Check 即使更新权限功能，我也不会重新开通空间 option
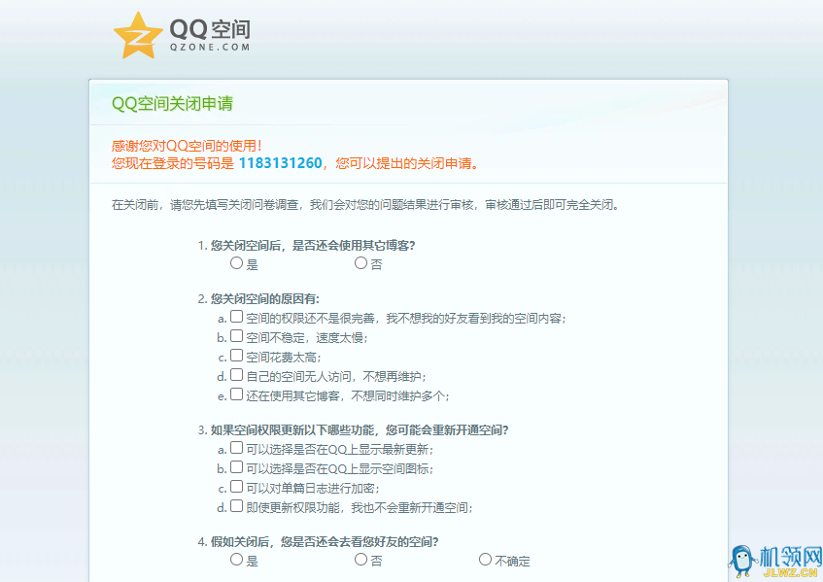Viewport: 823px width, 582px height. 237,506
